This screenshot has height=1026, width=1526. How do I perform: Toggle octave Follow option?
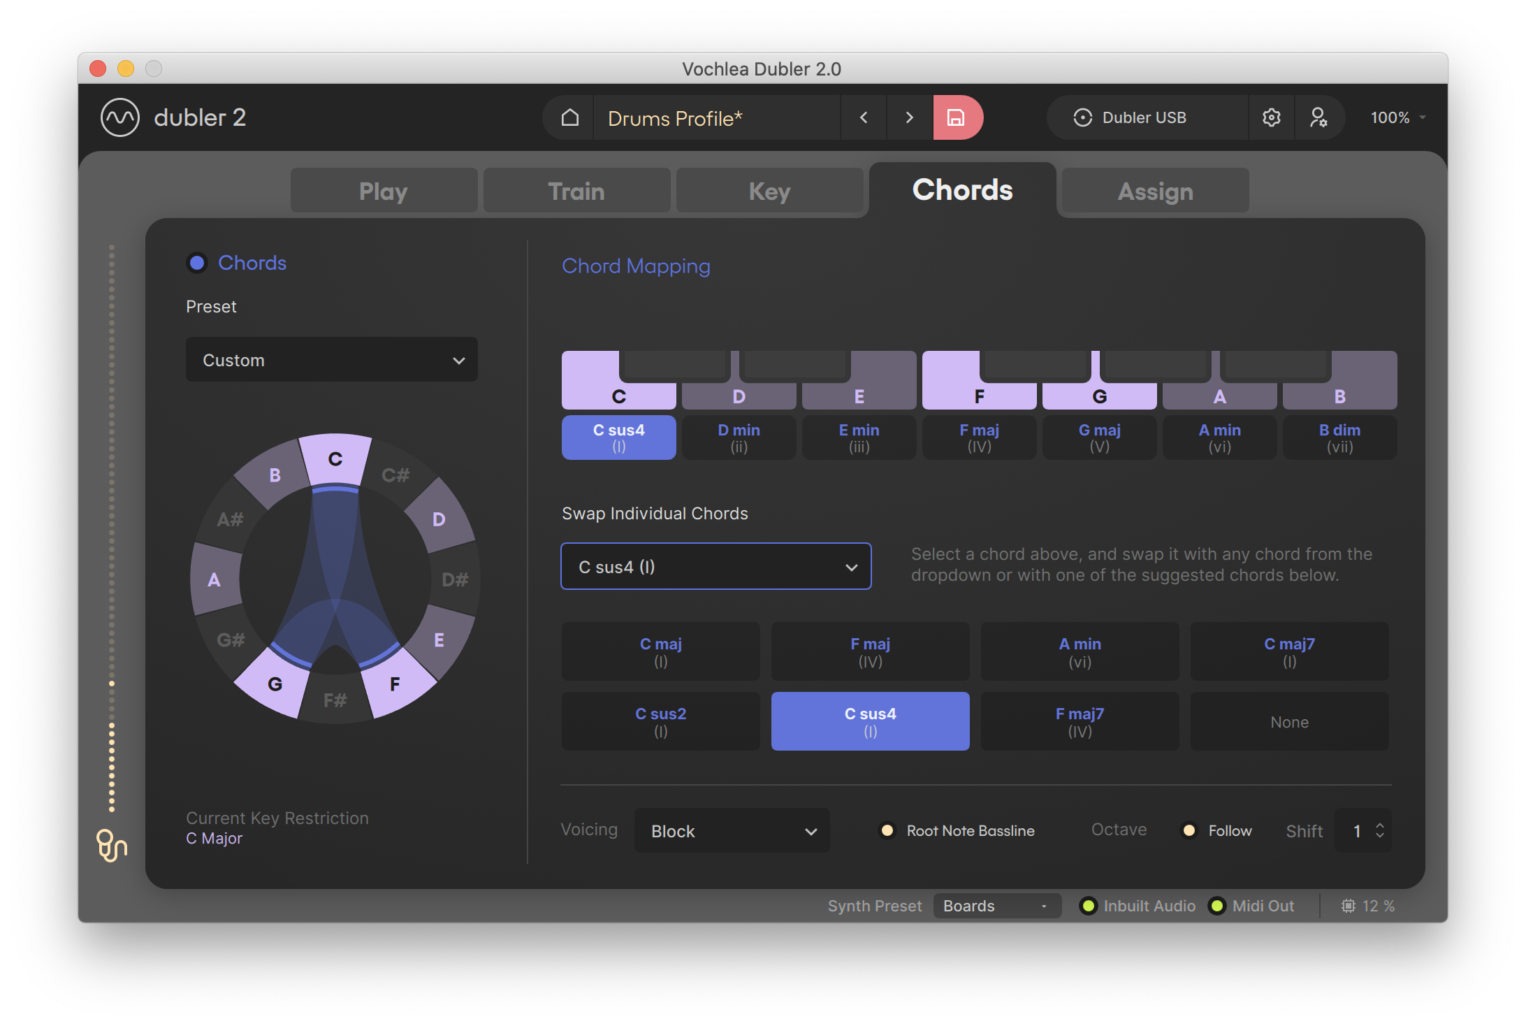[x=1189, y=830]
